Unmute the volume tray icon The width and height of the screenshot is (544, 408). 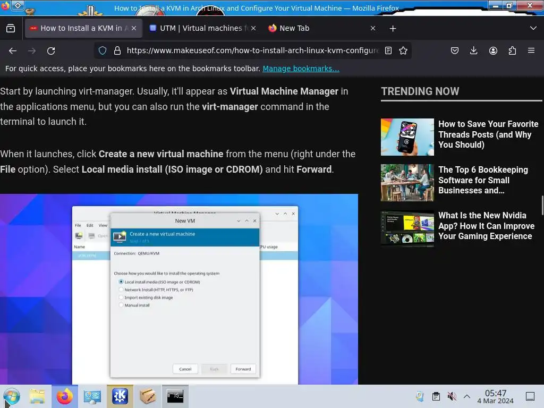tap(452, 396)
